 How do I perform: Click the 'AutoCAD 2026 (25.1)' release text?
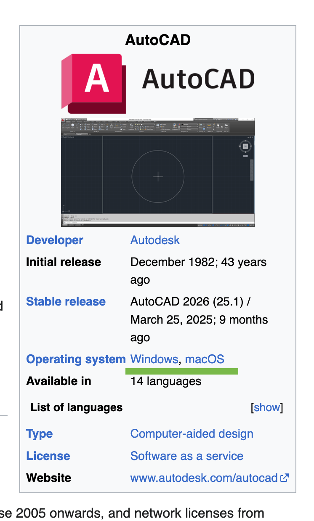click(191, 302)
